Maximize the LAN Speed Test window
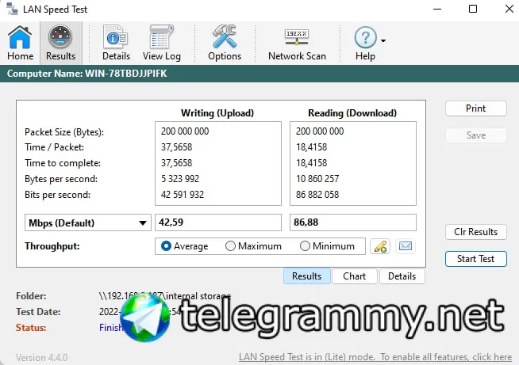This screenshot has height=365, width=519. point(473,9)
